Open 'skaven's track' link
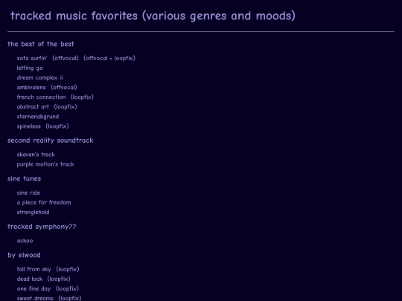Image resolution: width=402 pixels, height=301 pixels. [x=36, y=155]
